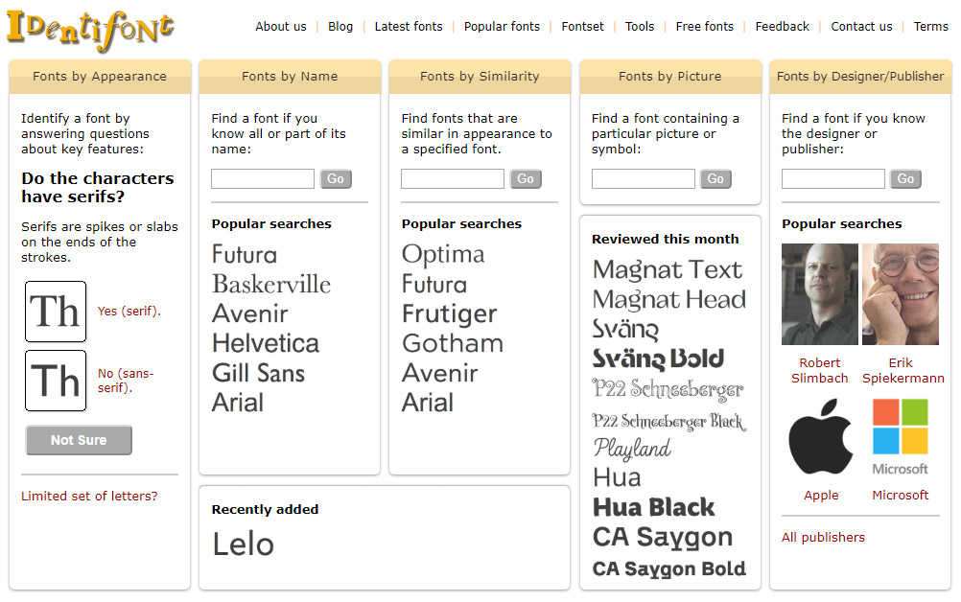Open 'Limited set of letters?' link
The width and height of the screenshot is (961, 602).
(89, 496)
